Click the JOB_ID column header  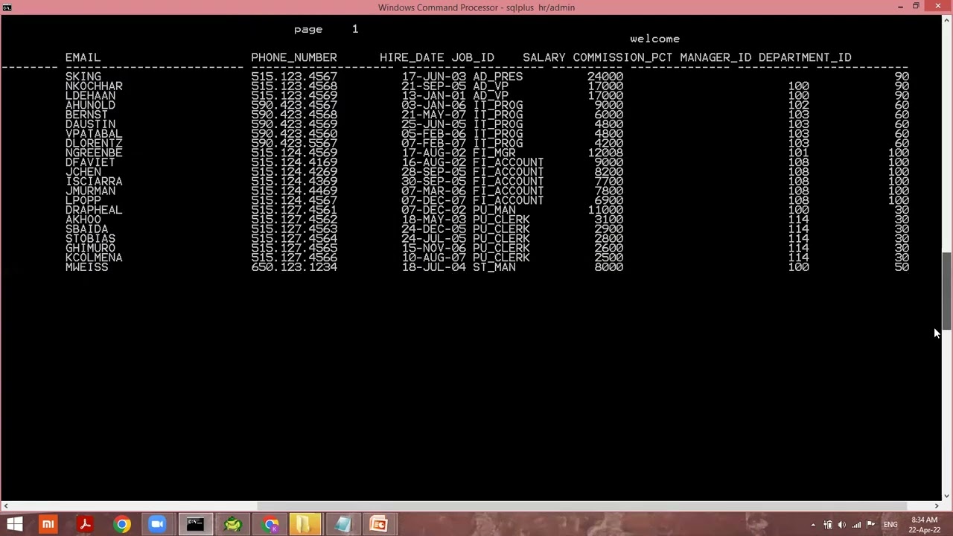[473, 57]
